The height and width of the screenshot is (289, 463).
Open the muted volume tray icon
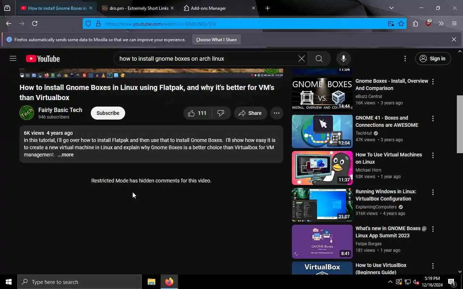[x=416, y=282]
